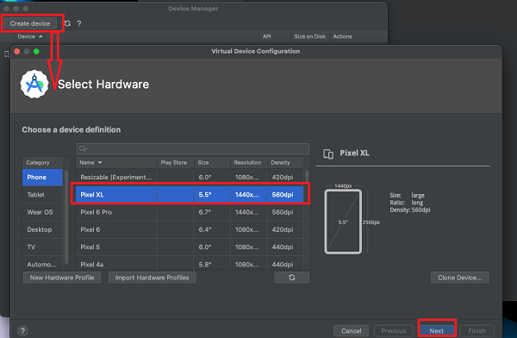Click refresh icon in Device Manager toolbar
This screenshot has height=338, width=517.
click(x=67, y=23)
